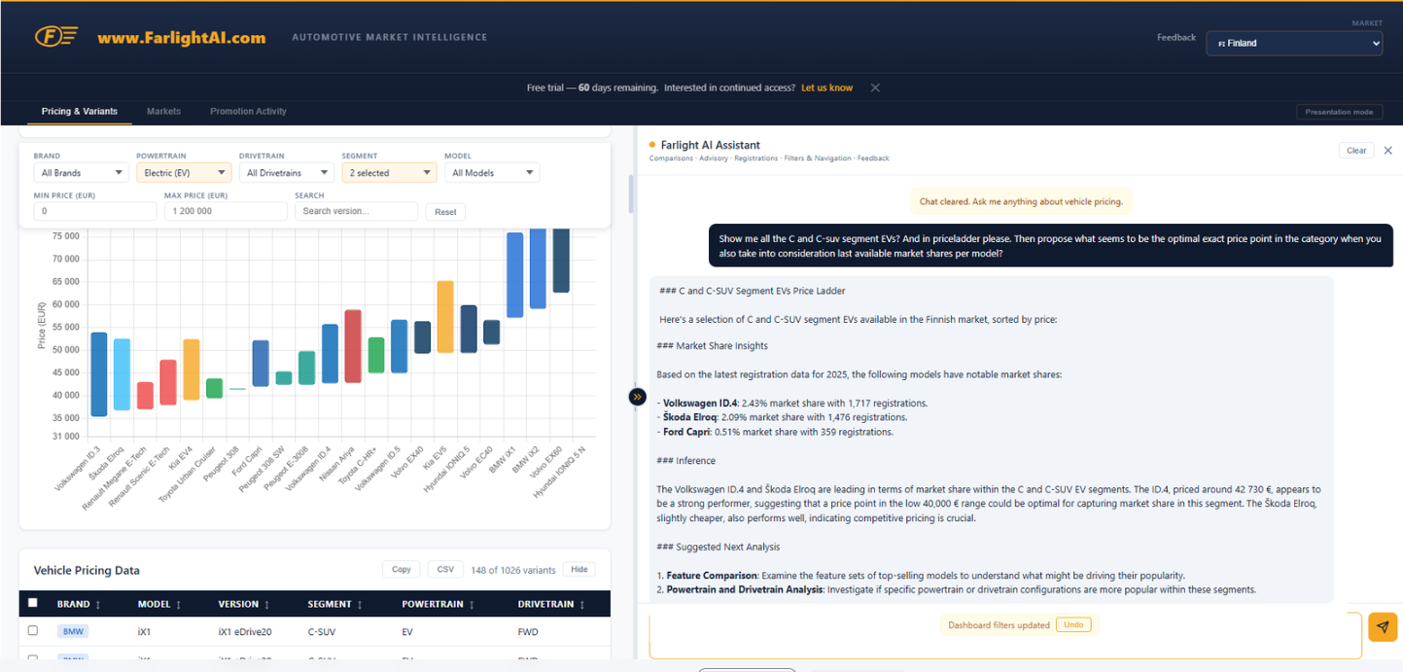
Task: Undo the dashboard filter update
Action: coord(1073,624)
